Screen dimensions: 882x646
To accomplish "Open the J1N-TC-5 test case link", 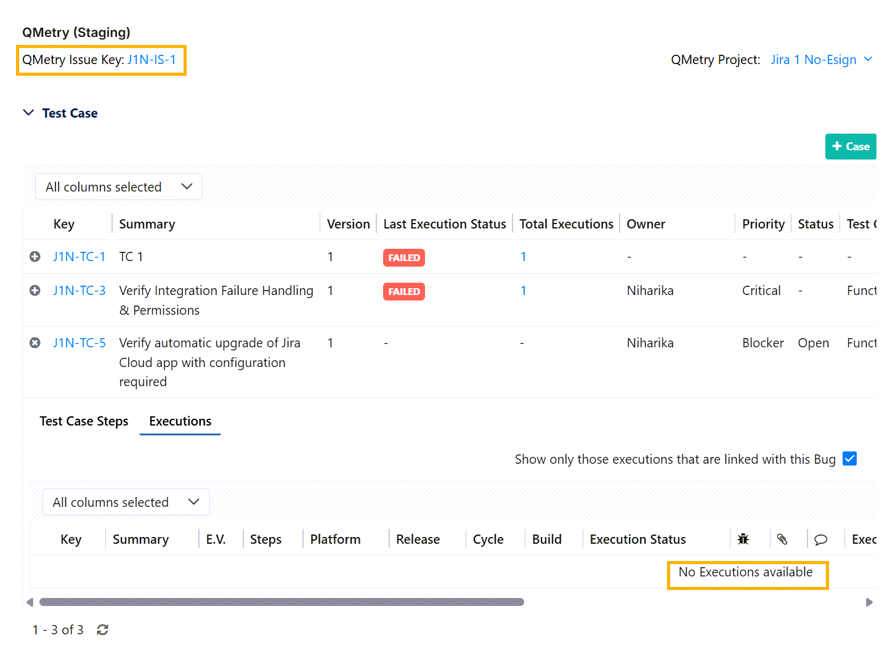I will pos(79,343).
